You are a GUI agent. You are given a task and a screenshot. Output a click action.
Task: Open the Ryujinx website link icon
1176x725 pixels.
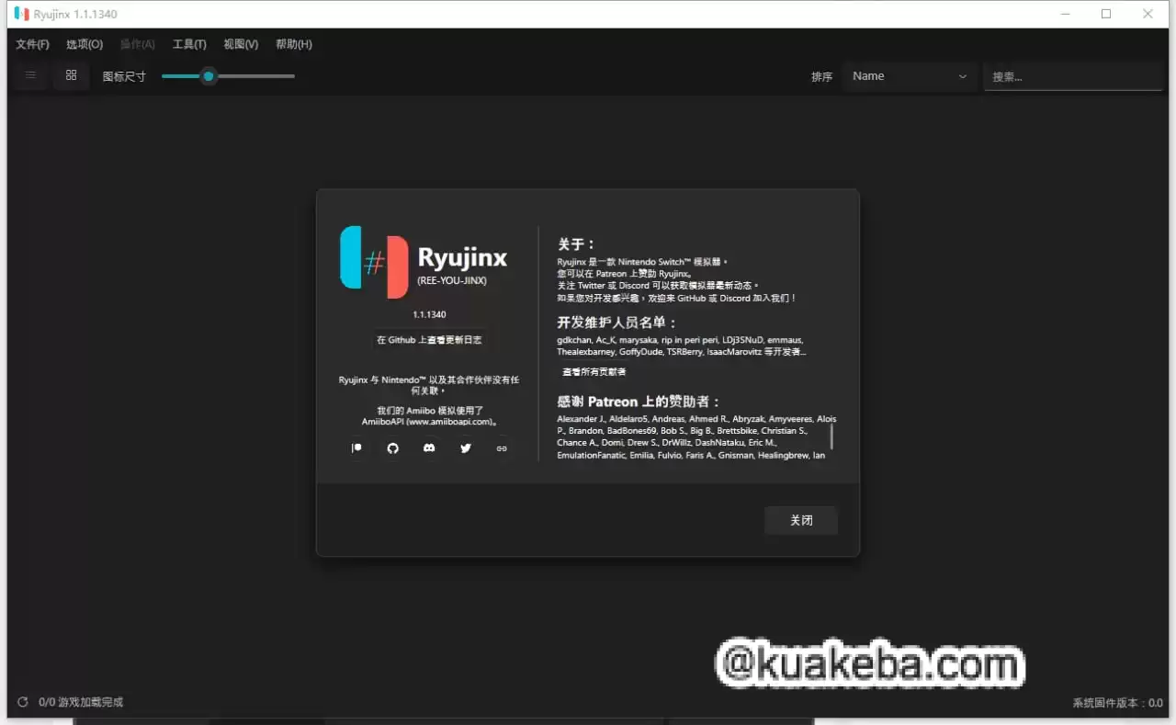coord(502,447)
